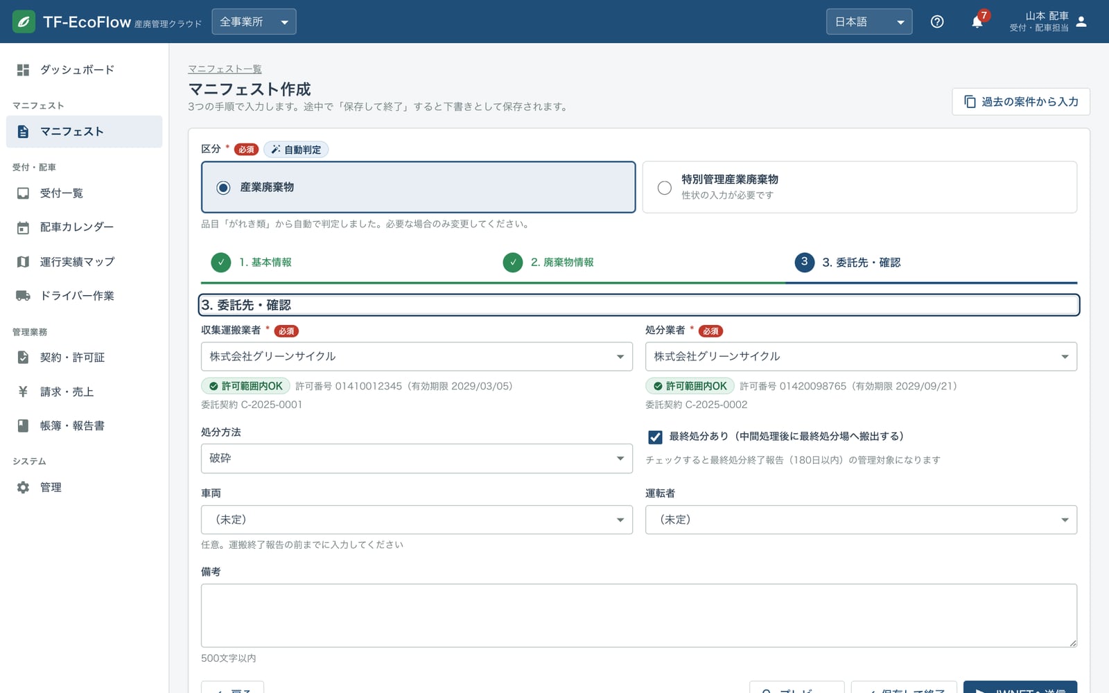Follow the マニフェスト一覧 breadcrumb link

[x=225, y=69]
